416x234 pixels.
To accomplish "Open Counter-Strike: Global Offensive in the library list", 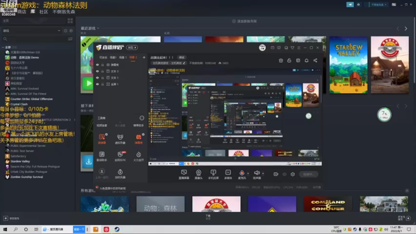I will (32, 99).
